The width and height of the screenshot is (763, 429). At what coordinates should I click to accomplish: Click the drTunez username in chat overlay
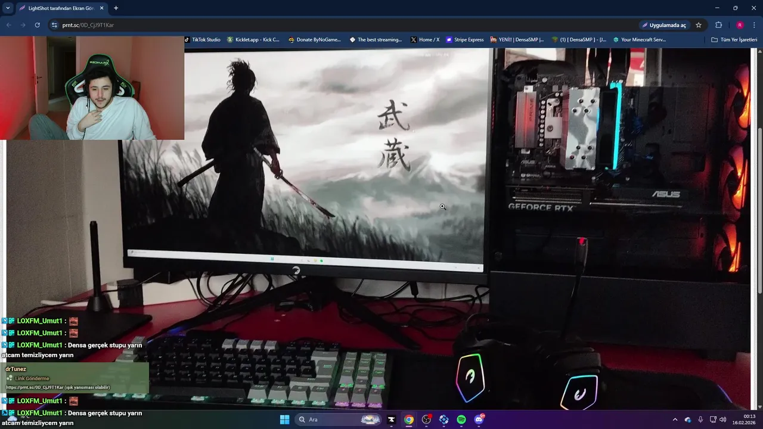coord(16,369)
